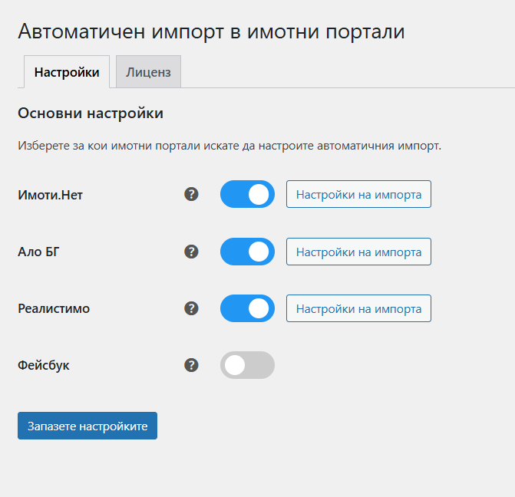Click the help icon for Фейсбук
The image size is (515, 497).
coord(192,365)
